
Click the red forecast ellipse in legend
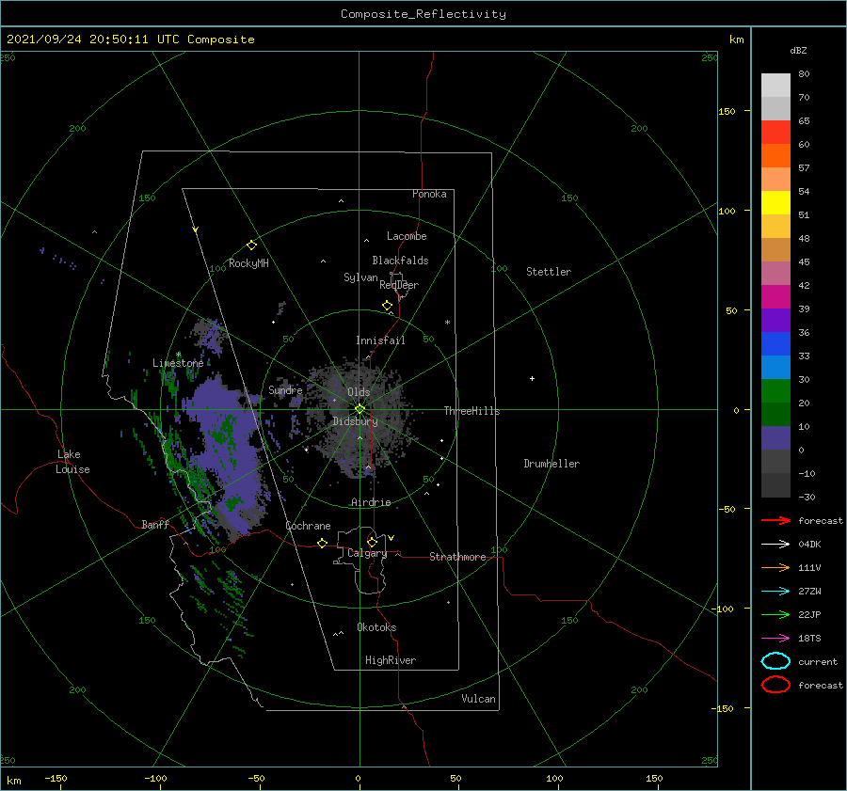pos(775,685)
